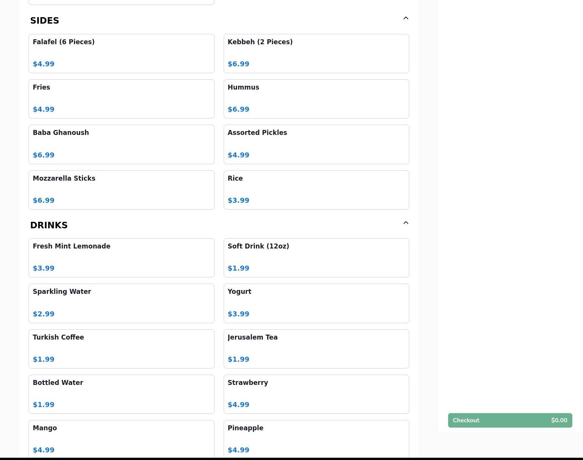Add Bottled Water to order
This screenshot has height=460, width=583.
coord(121,394)
